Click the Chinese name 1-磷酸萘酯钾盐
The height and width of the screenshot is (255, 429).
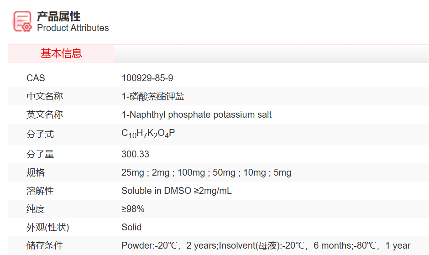click(153, 96)
